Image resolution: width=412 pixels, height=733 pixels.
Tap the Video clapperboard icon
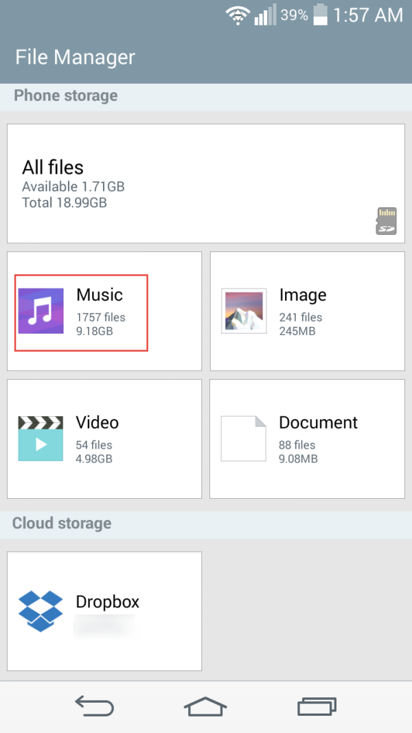tap(41, 438)
